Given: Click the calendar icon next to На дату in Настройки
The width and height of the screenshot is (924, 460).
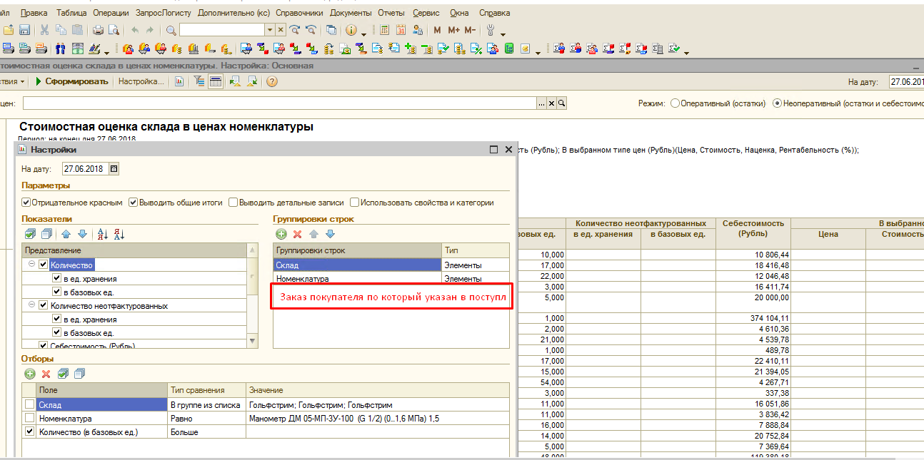Looking at the screenshot, I should tap(114, 169).
